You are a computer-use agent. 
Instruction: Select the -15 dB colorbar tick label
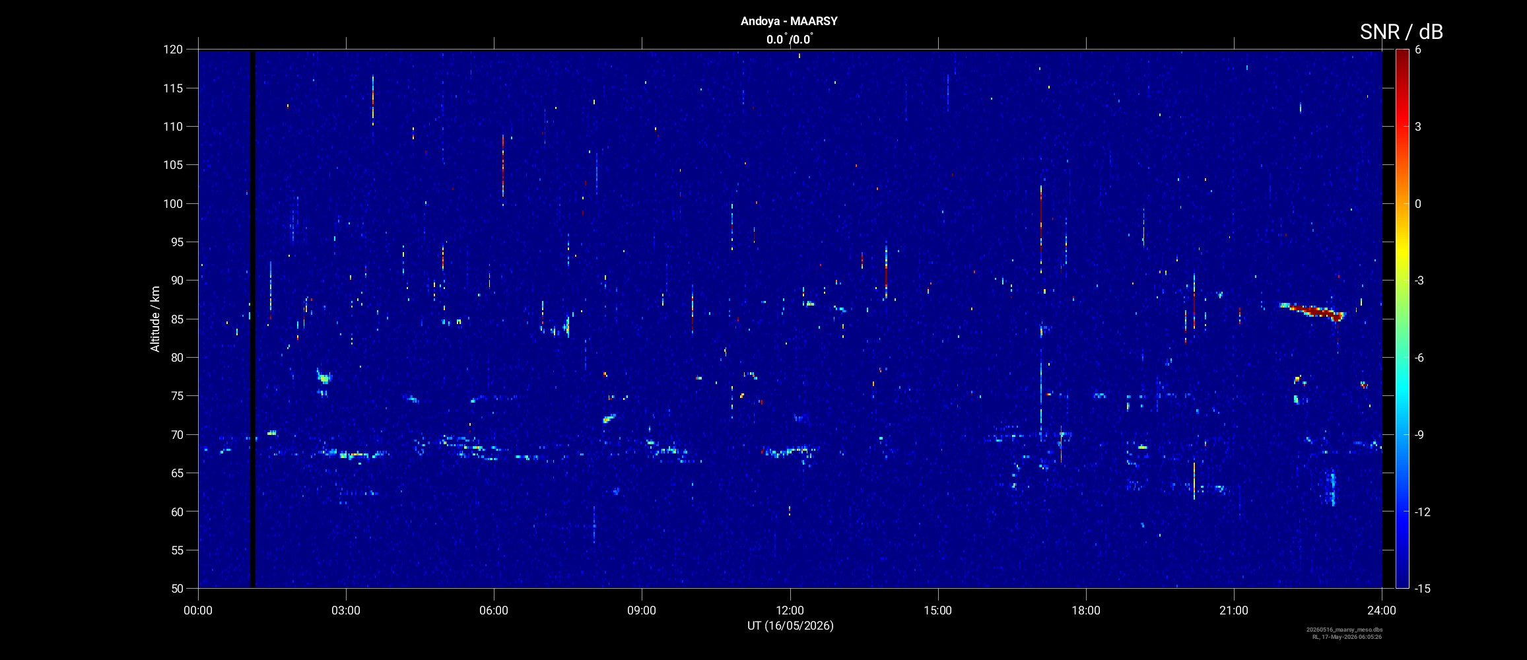[x=1422, y=588]
